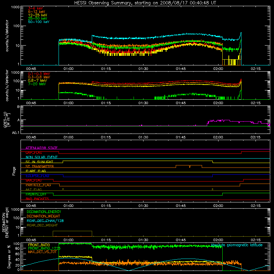Click the 20 tick on the bottom panel
The width and height of the screenshot is (274, 274).
(x=17, y=265)
